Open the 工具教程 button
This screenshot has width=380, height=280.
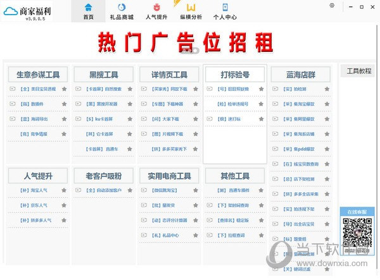[359, 71]
